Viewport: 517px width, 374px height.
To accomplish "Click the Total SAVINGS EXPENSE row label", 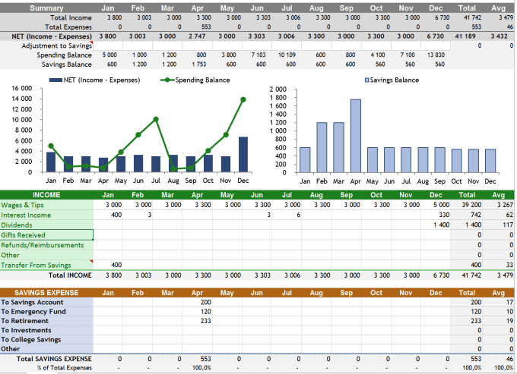I will pos(55,359).
